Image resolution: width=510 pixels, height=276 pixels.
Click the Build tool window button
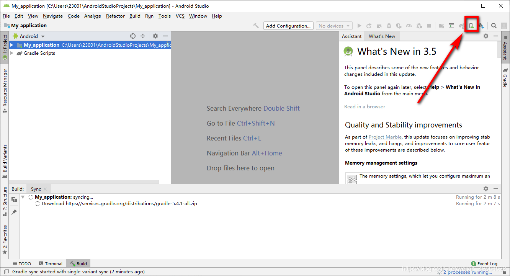point(78,263)
